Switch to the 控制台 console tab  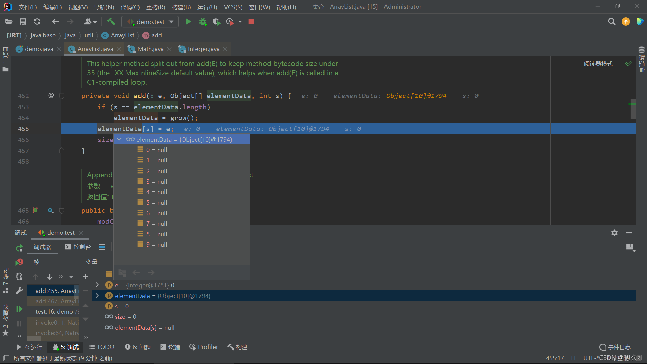point(78,247)
